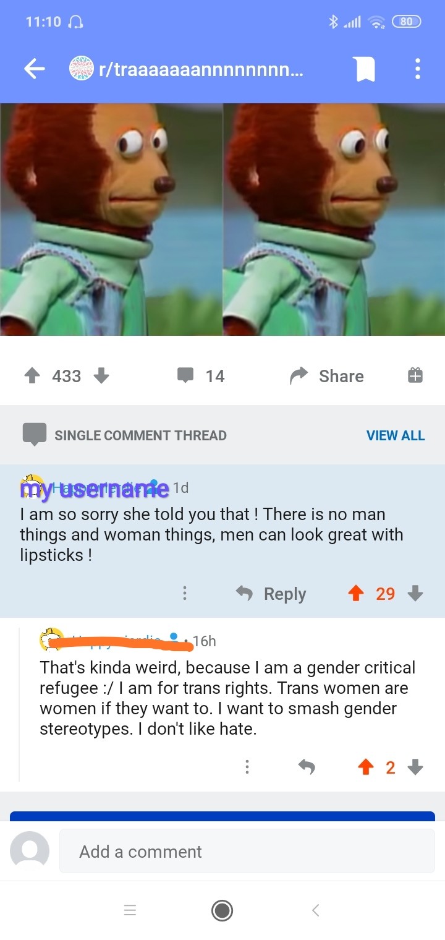Tap reply arrow on gender critical comment

click(307, 767)
